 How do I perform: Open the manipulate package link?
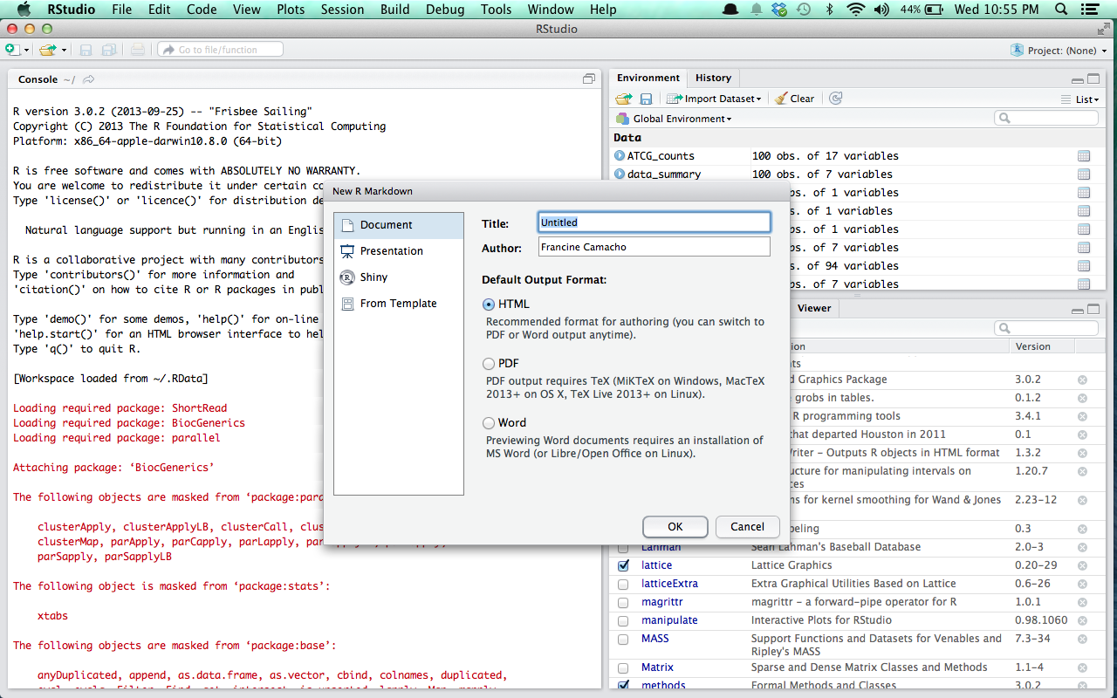click(x=669, y=620)
